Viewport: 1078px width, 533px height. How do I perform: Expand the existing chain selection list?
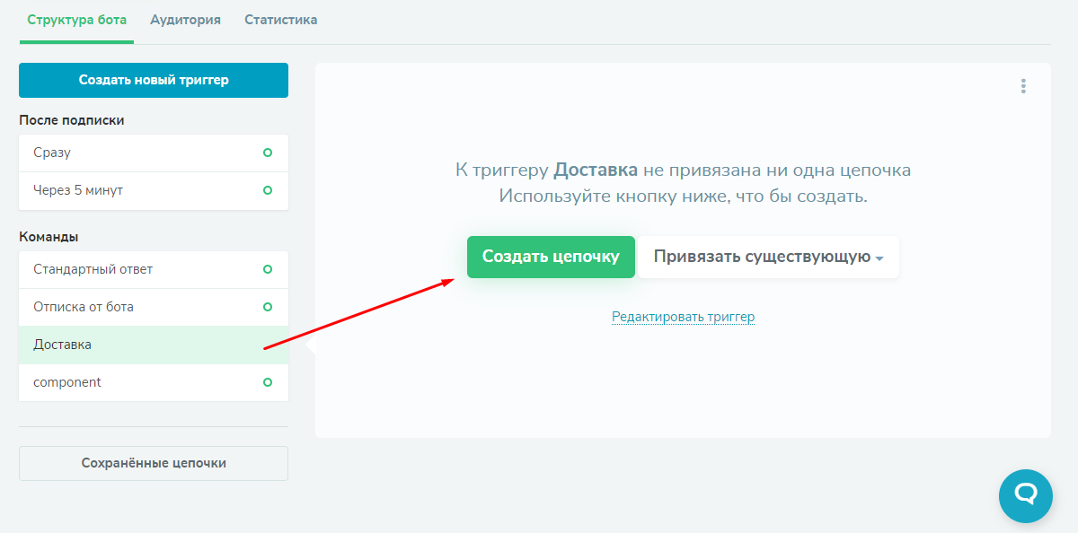tap(768, 257)
